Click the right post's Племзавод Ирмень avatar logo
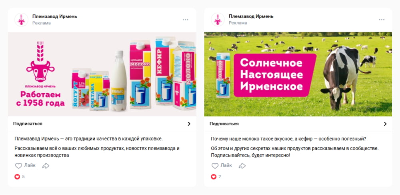Screen dimensions: 400x195 point(218,20)
